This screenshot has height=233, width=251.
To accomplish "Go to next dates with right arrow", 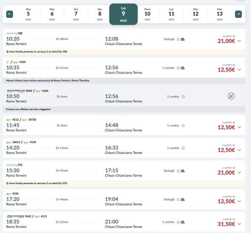I will point(238,14).
